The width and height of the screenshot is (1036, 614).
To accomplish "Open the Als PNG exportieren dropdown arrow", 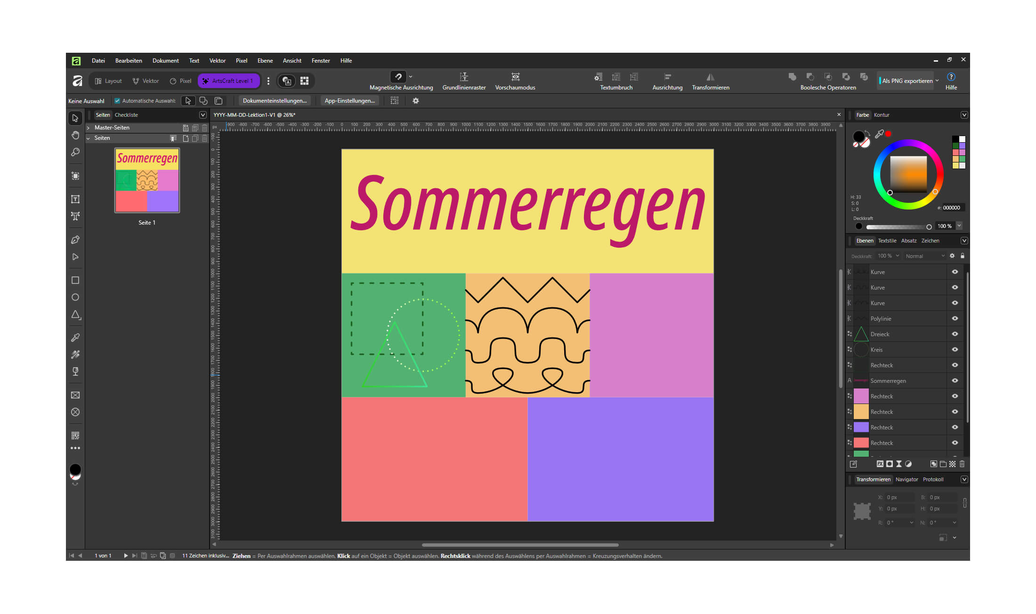I will point(937,81).
